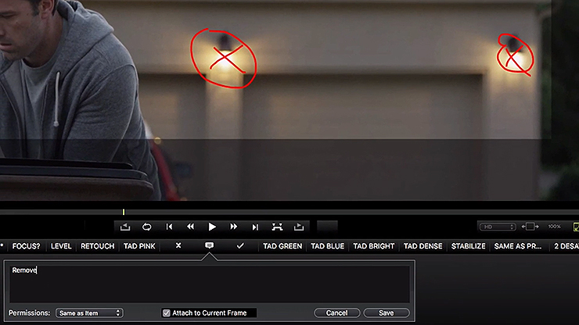Viewport: 579px width, 325px height.
Task: Click the zoom slider control
Action: 530,227
